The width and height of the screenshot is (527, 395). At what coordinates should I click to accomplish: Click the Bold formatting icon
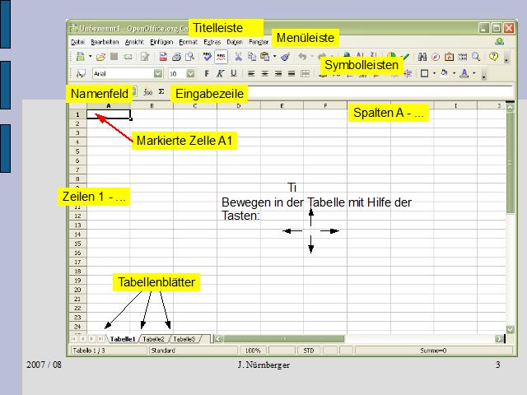(x=206, y=73)
